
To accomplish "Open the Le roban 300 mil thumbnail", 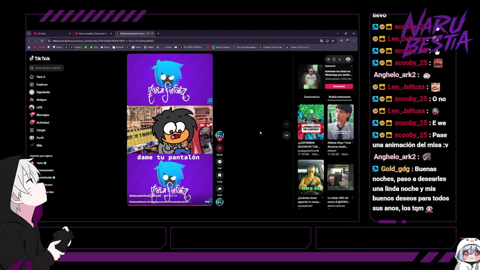I will click(340, 177).
